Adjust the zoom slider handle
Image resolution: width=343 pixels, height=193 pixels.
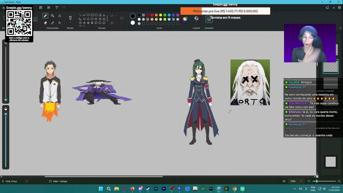coord(317,181)
